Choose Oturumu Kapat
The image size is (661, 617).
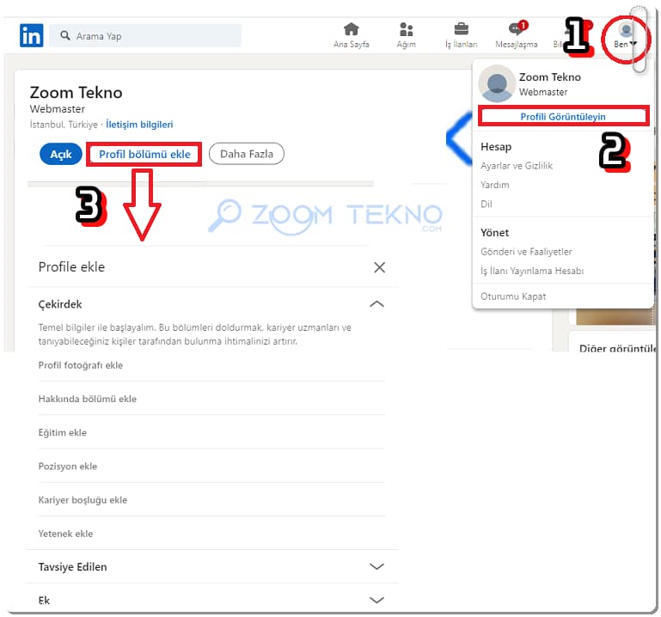point(513,296)
